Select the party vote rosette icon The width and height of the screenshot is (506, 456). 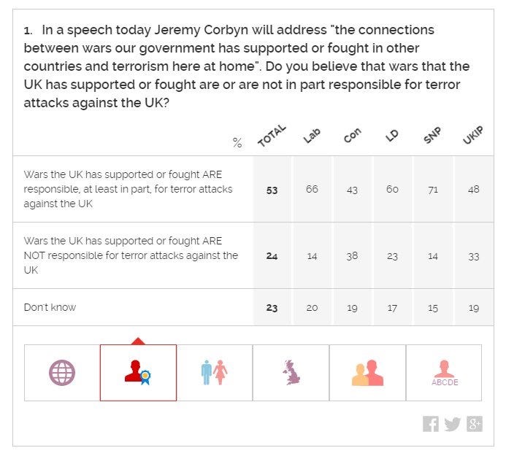(139, 373)
